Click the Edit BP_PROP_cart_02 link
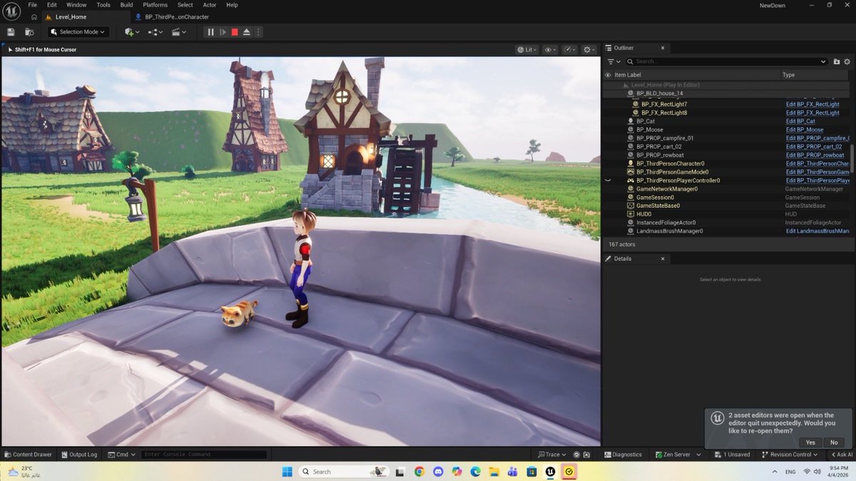 (814, 146)
